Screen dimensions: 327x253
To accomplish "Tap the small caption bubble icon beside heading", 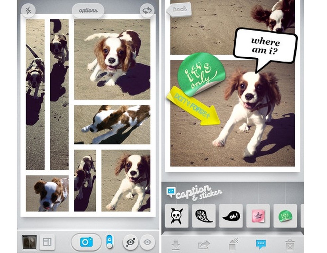I will tap(171, 192).
